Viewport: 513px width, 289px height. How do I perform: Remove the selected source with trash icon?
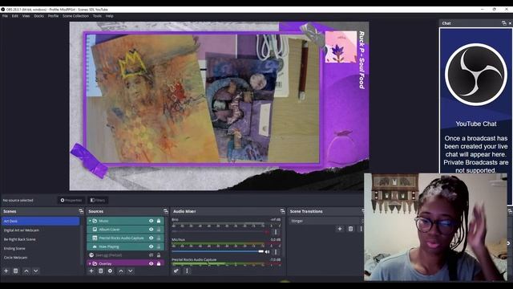point(101,271)
